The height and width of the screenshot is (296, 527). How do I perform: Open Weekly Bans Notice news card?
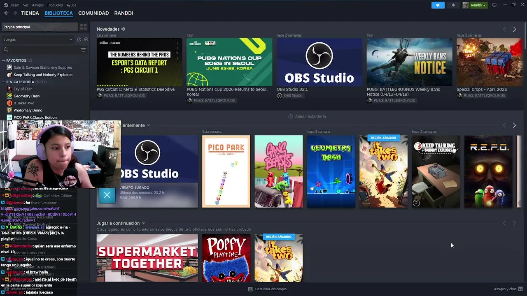[409, 62]
